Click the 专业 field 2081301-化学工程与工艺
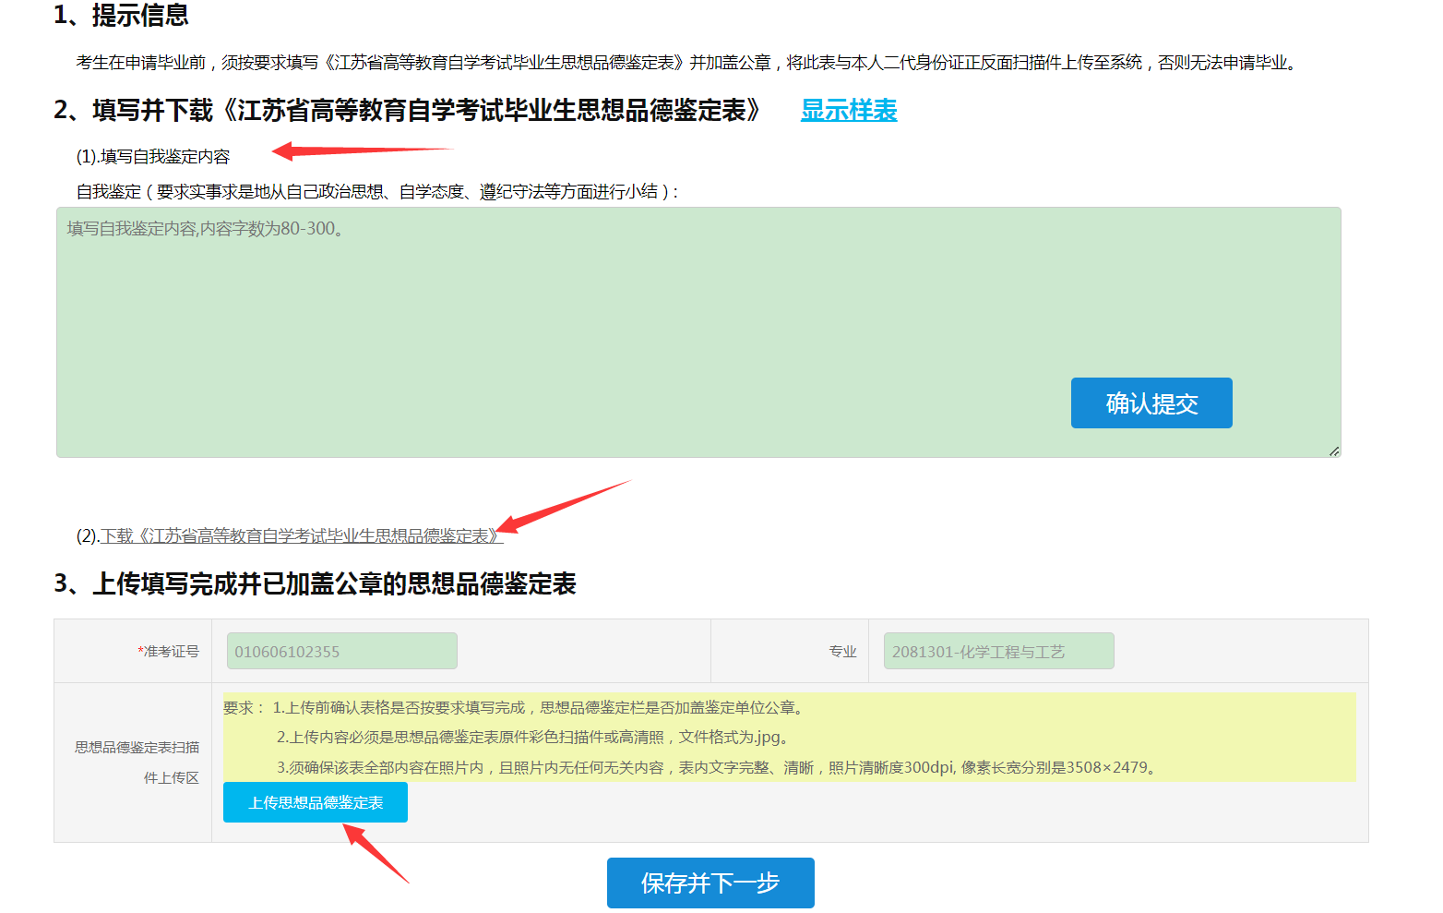The width and height of the screenshot is (1443, 913). point(999,651)
